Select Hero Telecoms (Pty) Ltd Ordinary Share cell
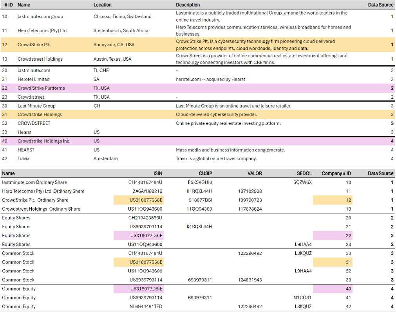Viewport: 396px width, 312px height. tap(43, 191)
